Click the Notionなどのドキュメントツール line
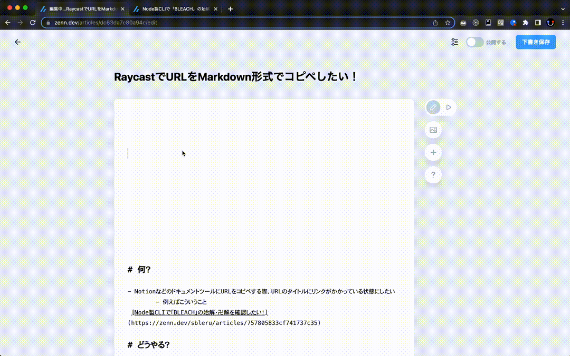This screenshot has height=356, width=570. [x=261, y=291]
